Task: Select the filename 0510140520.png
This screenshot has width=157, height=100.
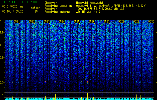Action: pyautogui.click(x=13, y=6)
